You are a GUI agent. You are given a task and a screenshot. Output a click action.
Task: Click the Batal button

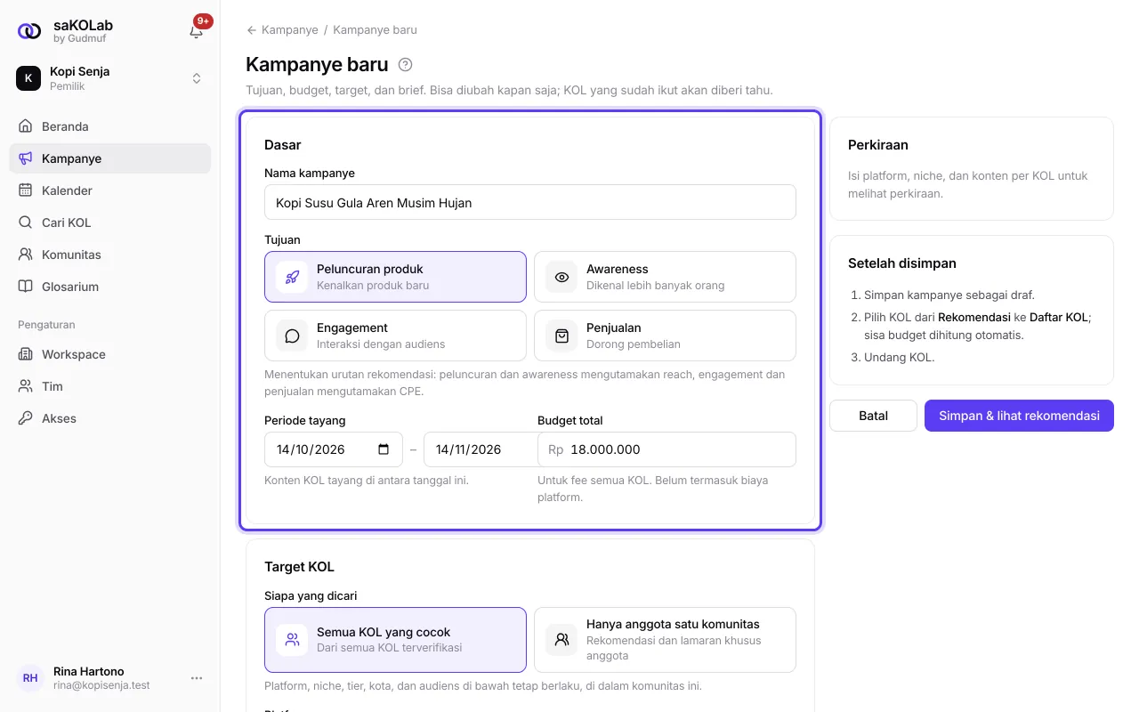(873, 416)
